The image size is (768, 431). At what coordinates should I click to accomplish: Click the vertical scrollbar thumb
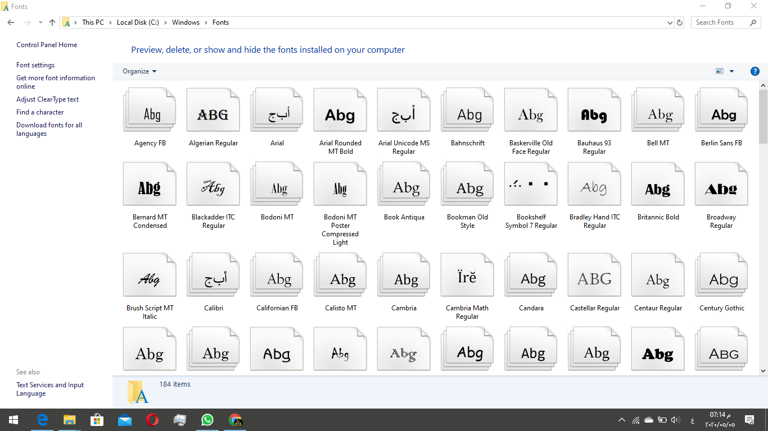click(x=763, y=116)
